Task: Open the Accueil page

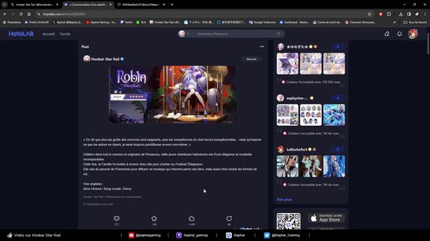Action: pos(48,34)
